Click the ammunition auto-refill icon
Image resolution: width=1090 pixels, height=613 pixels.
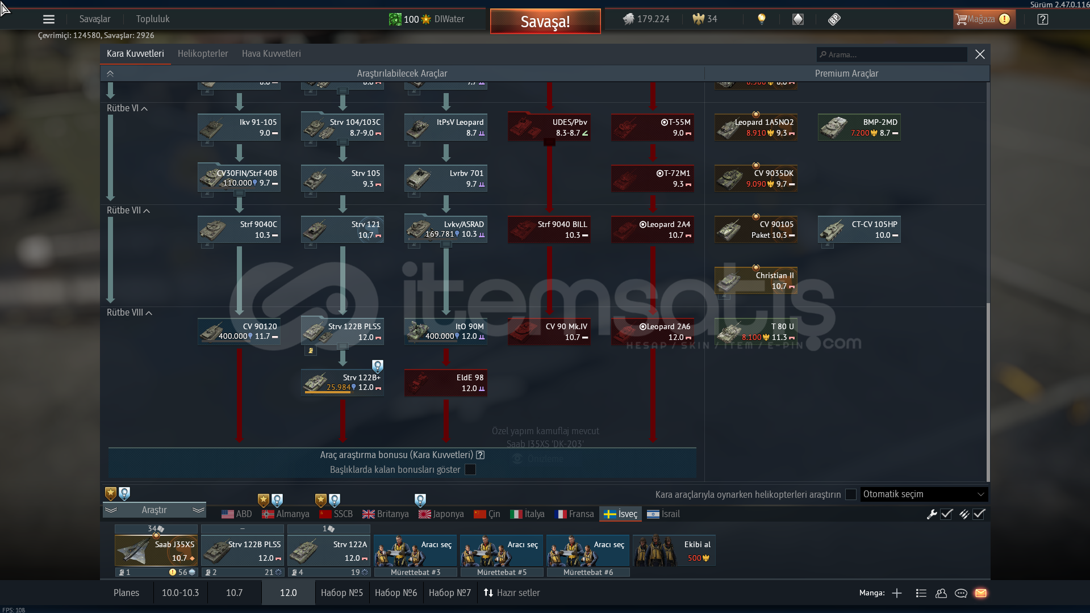964,514
